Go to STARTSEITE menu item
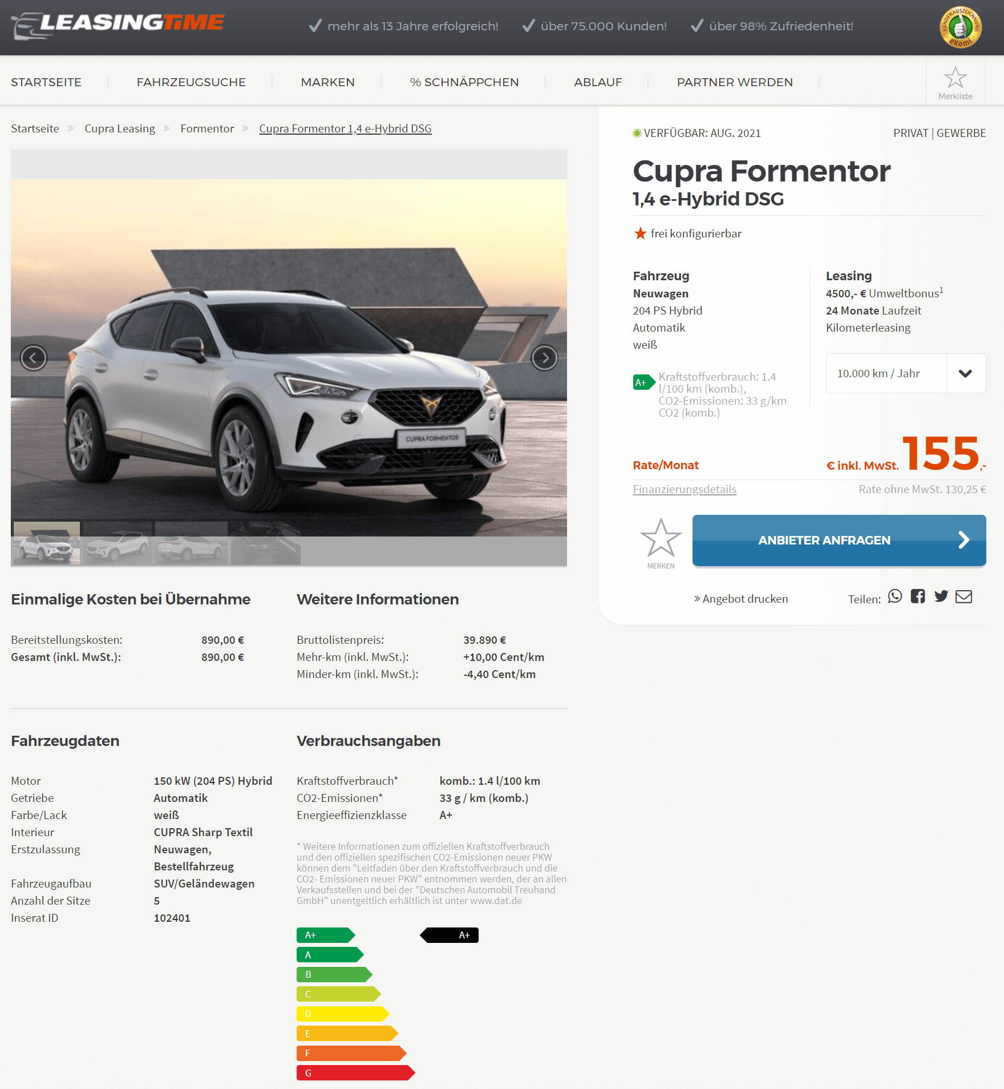The width and height of the screenshot is (1004, 1089). [46, 82]
